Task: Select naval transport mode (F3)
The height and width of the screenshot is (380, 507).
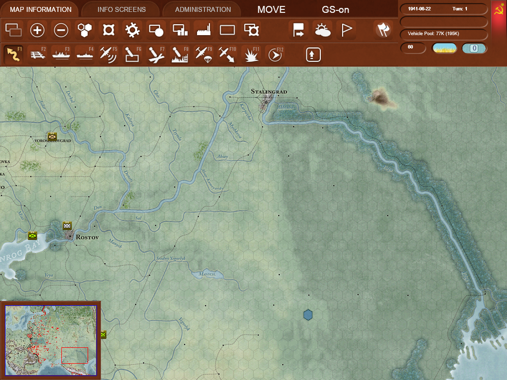Action: pos(61,54)
